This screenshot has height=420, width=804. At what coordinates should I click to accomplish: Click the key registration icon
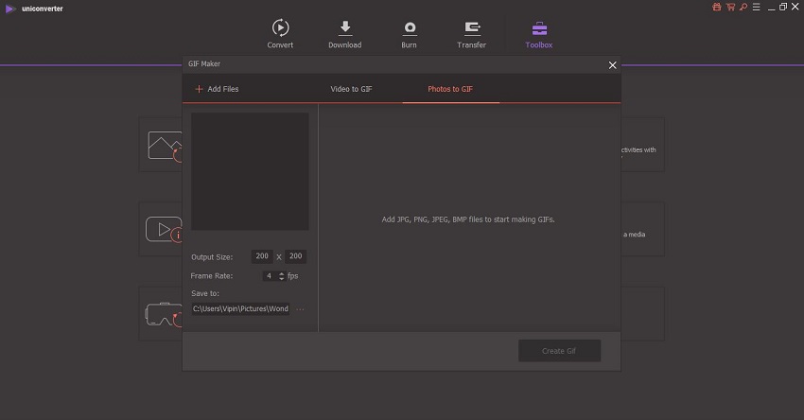coord(743,7)
